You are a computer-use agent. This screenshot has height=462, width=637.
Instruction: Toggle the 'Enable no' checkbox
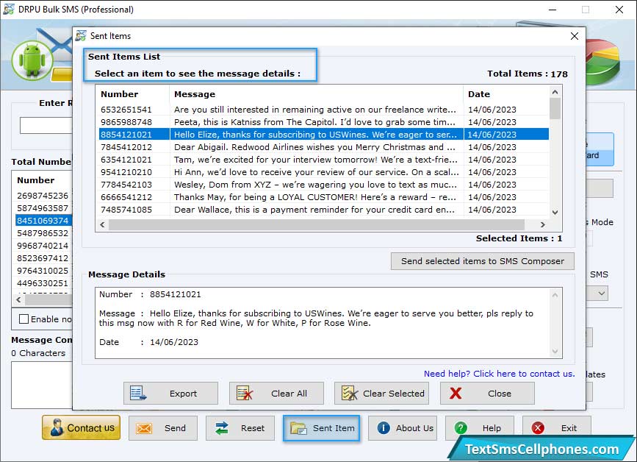tap(24, 319)
